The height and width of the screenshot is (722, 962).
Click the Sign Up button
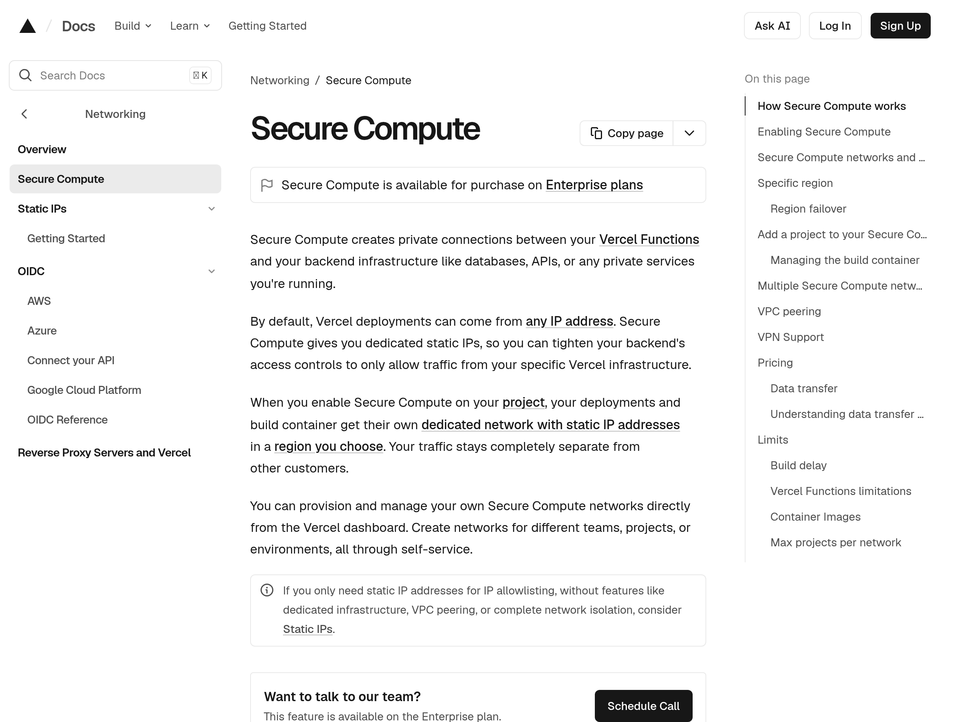pos(900,26)
